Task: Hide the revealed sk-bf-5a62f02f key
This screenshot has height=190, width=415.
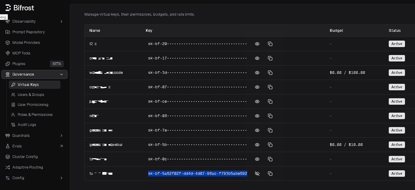Action: tap(257, 174)
